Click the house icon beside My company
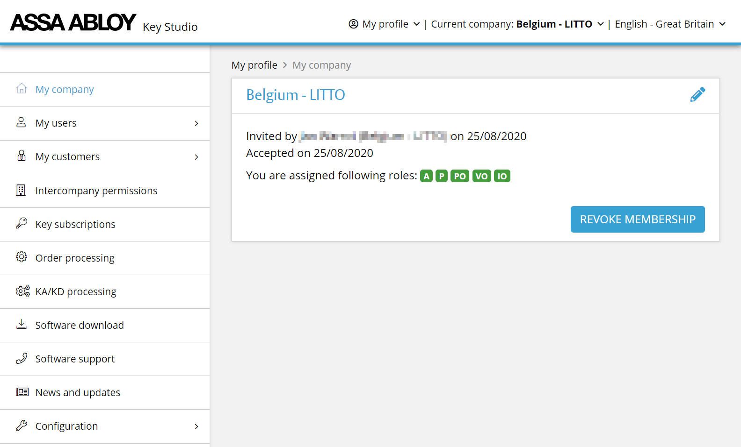741x447 pixels. [22, 89]
